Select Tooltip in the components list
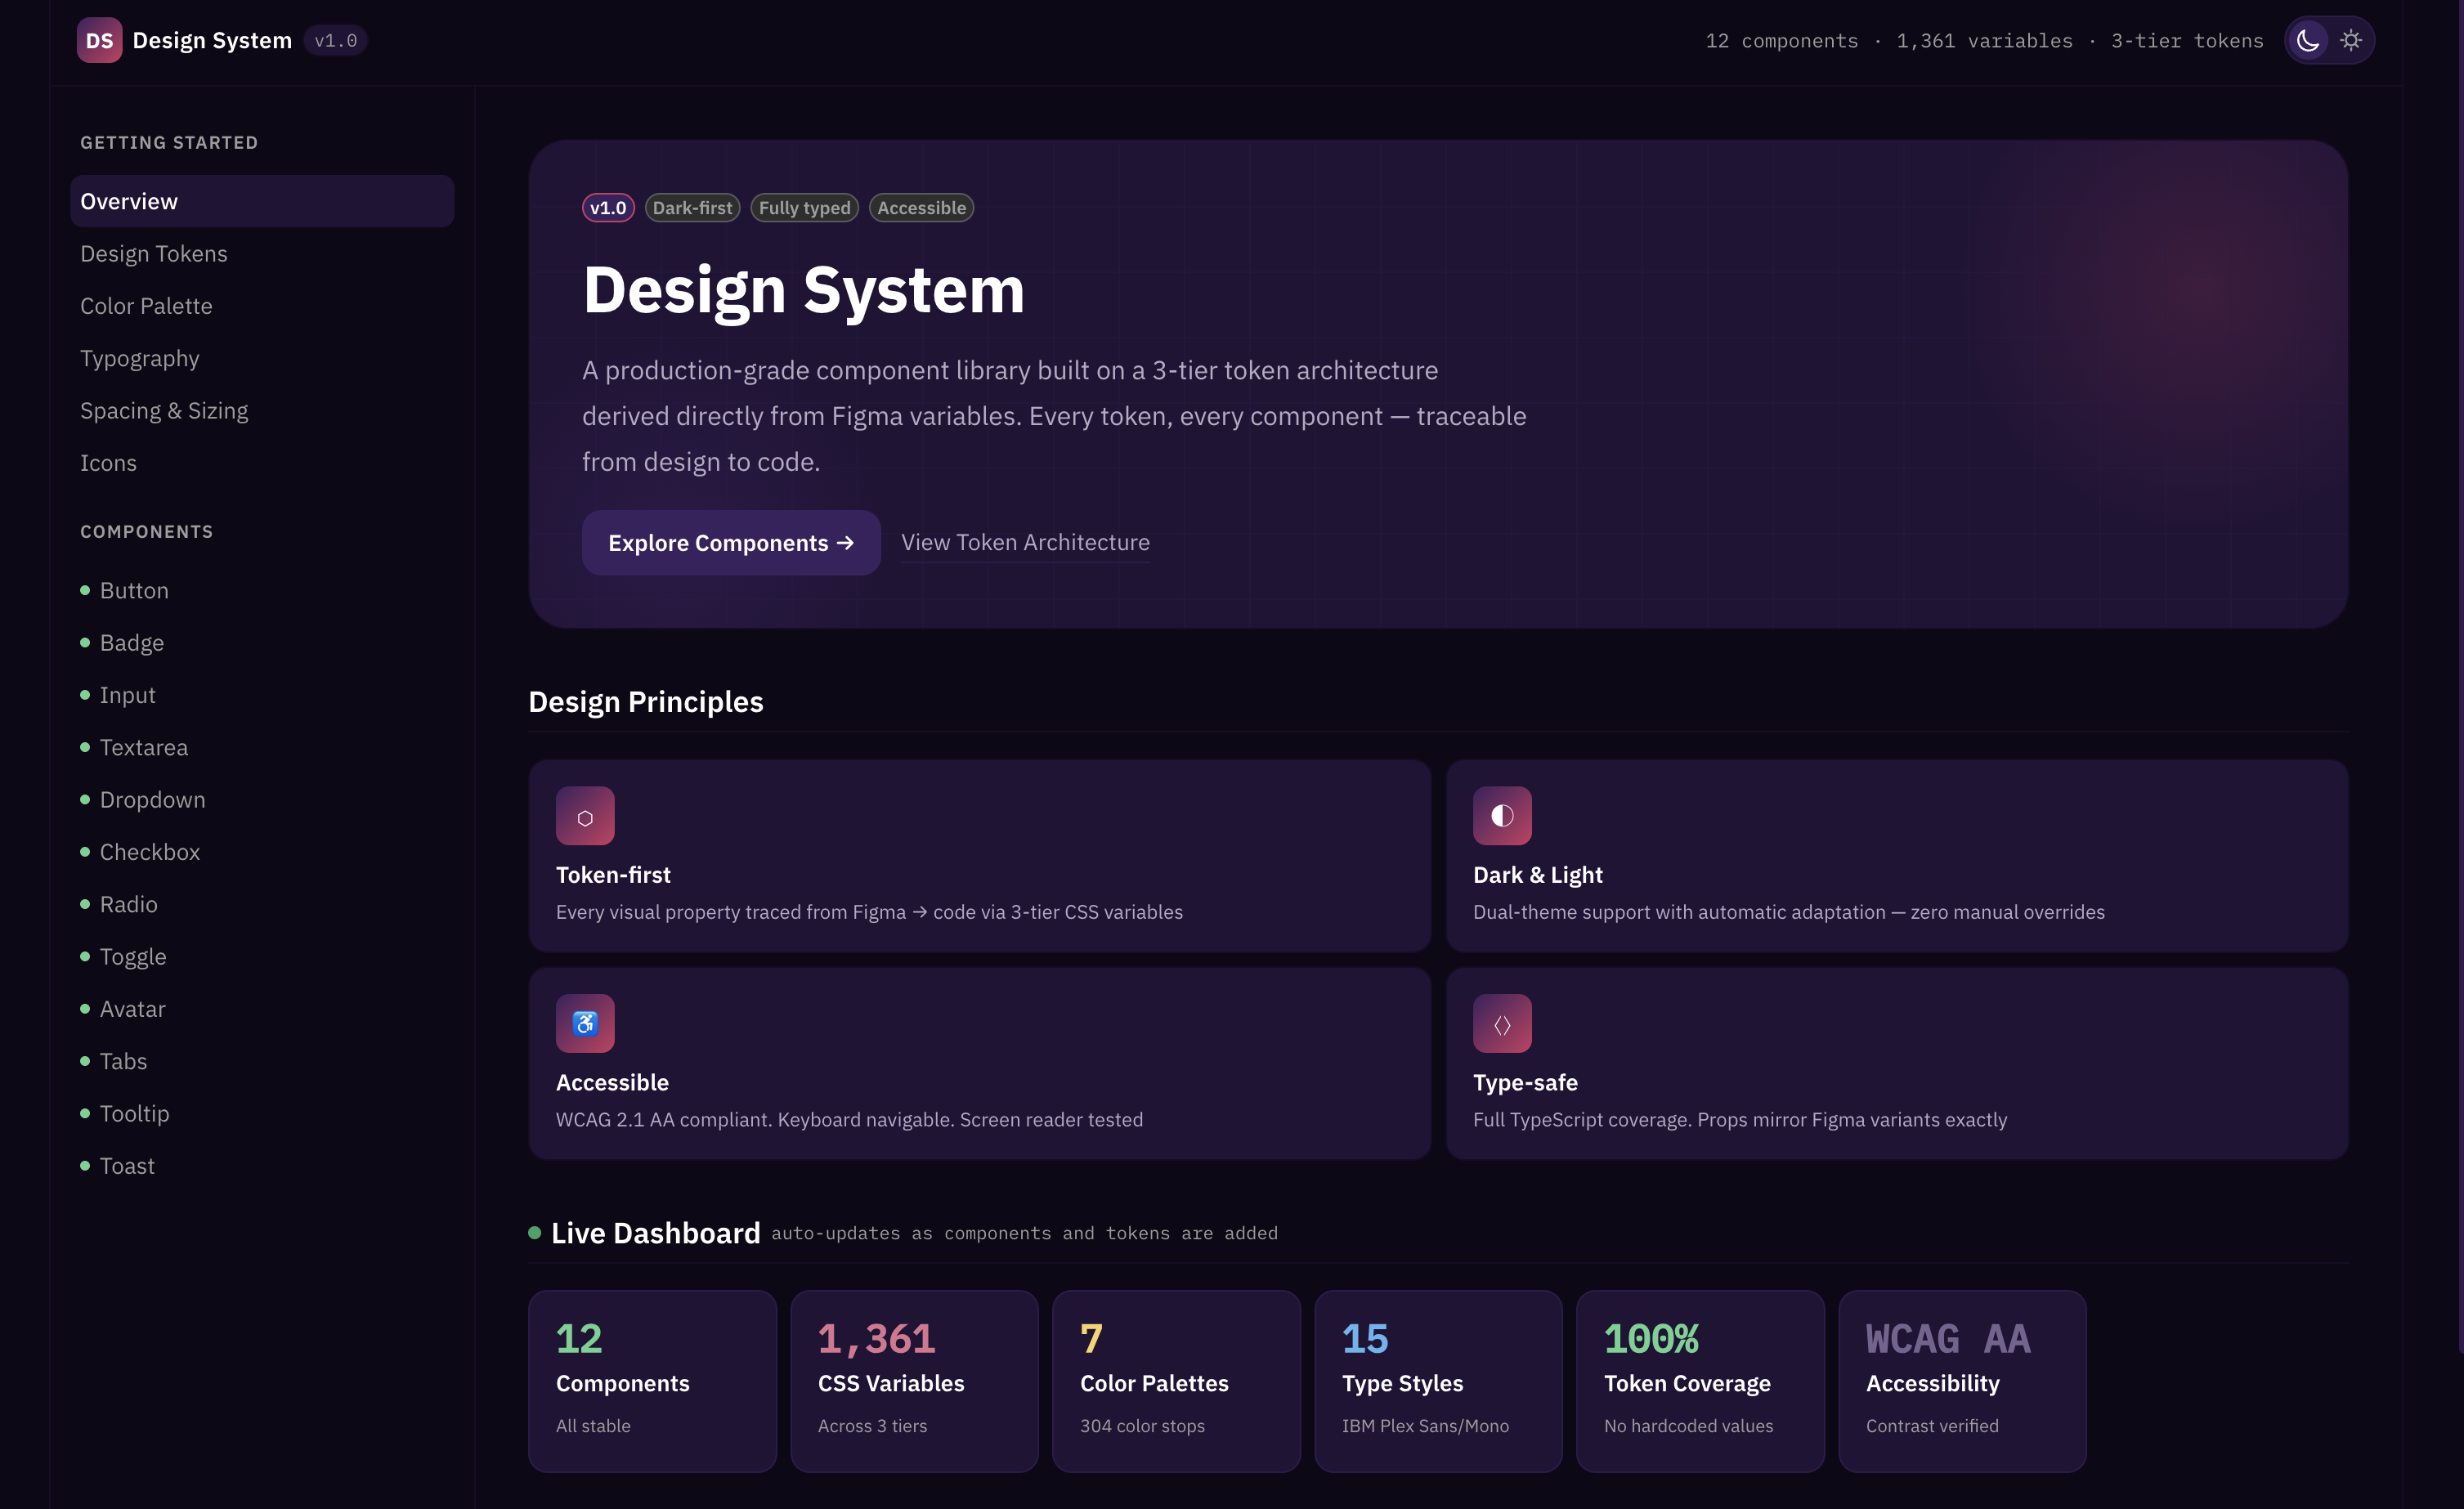This screenshot has height=1509, width=2464. [x=262, y=1114]
